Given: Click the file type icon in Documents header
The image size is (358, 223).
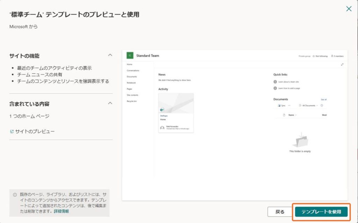Looking at the screenshot, I should pyautogui.click(x=284, y=115).
